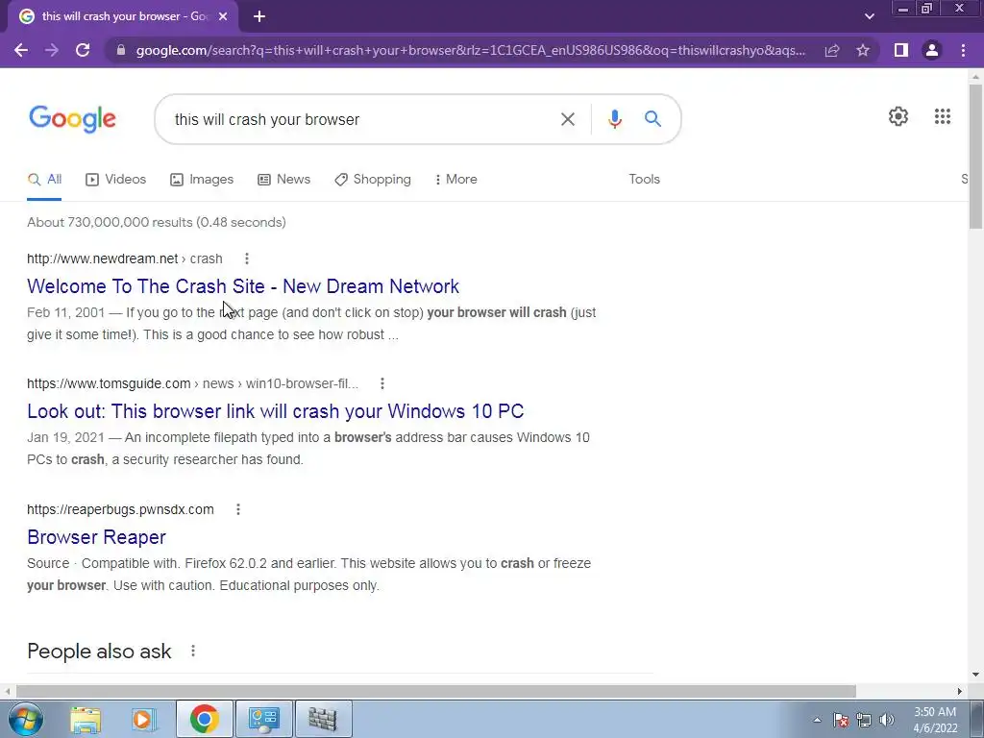Click the About 730,000,000 results text
The image size is (984, 738).
(157, 222)
